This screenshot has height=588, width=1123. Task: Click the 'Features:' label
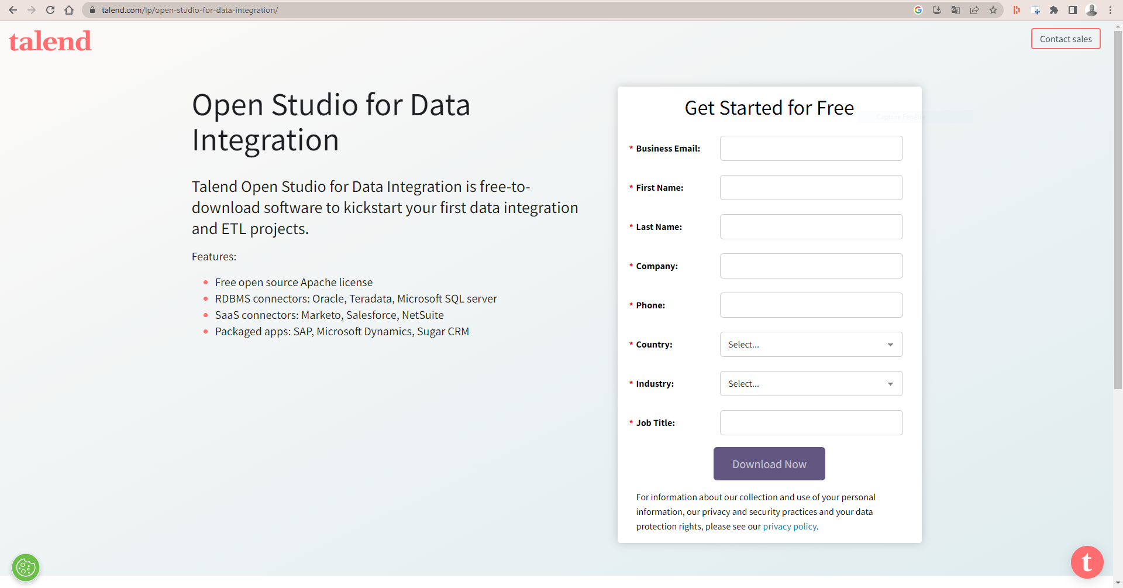[x=214, y=257]
